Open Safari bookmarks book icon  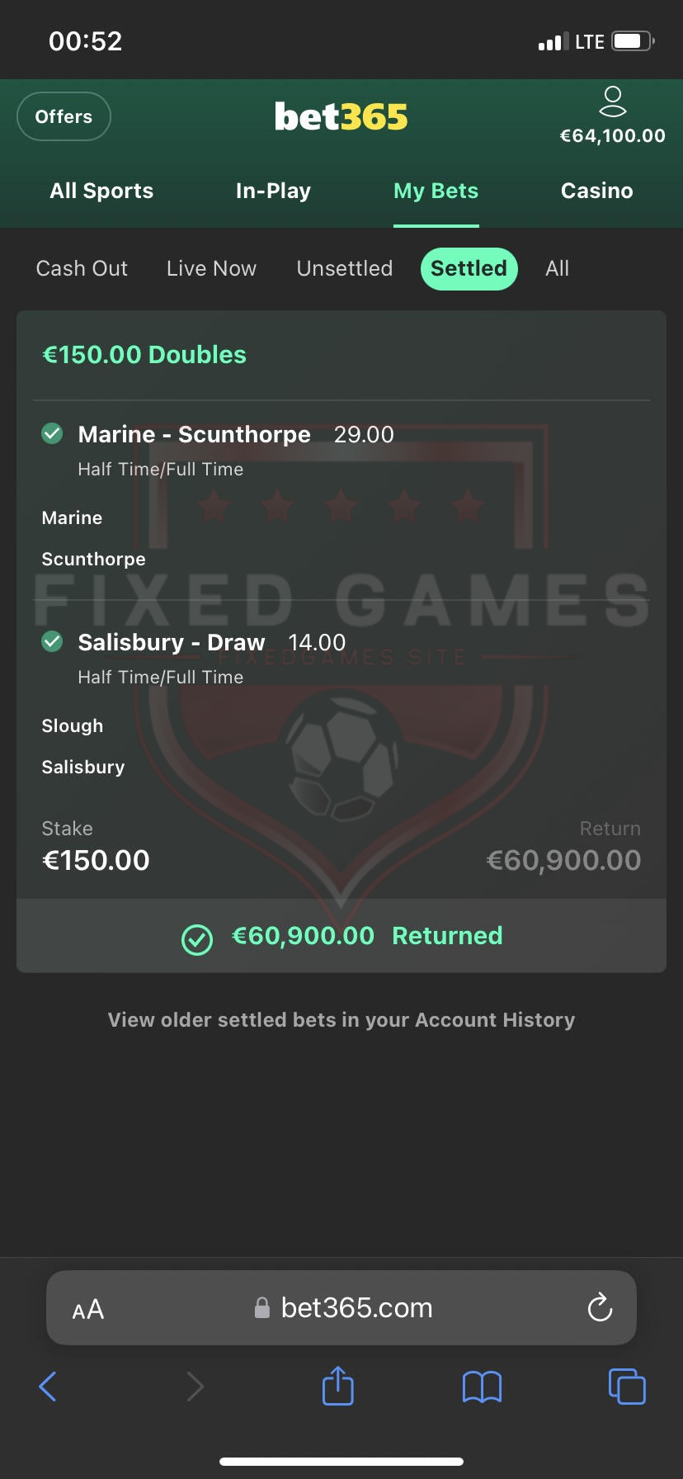pyautogui.click(x=482, y=1387)
